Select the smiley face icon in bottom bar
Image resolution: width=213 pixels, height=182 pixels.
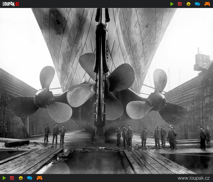point(21,178)
